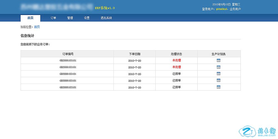
Task: Switch to the 首页 tab
Action: coord(30,18)
